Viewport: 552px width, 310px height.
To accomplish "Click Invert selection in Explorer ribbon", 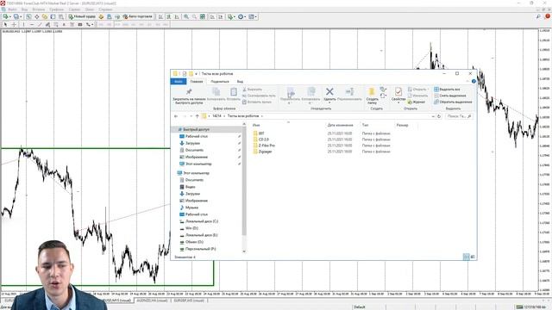I will coord(453,102).
